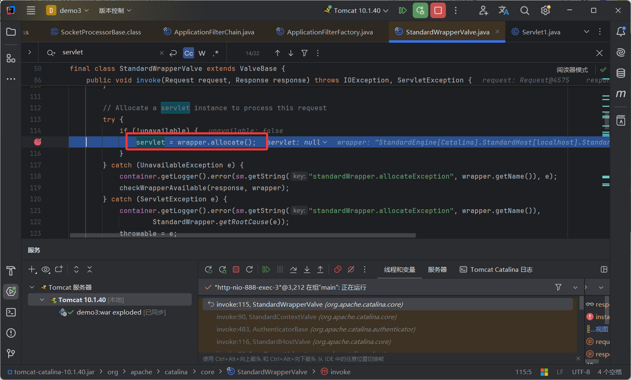Screen dimensions: 631x380
Task: Click View Breakpoints icon
Action: pos(338,270)
